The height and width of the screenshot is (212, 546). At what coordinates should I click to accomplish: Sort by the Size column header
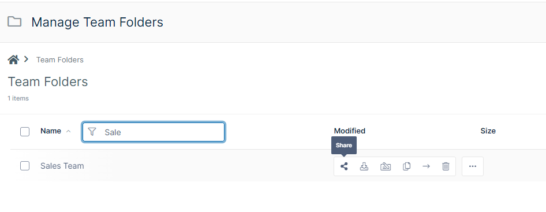[488, 131]
